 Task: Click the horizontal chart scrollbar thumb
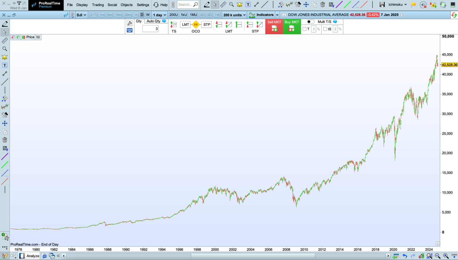[253, 256]
